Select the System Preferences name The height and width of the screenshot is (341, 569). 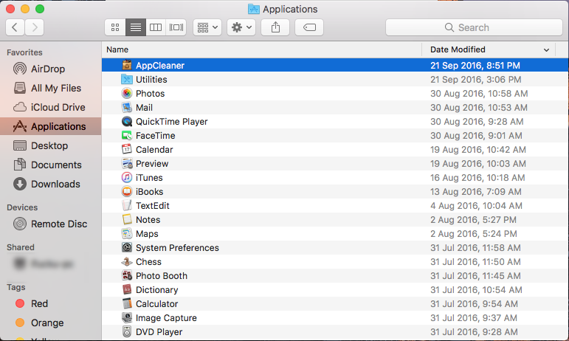(x=177, y=248)
